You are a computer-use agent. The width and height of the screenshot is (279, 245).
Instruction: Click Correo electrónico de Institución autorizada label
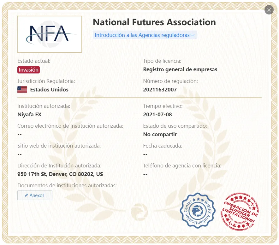pos(70,126)
